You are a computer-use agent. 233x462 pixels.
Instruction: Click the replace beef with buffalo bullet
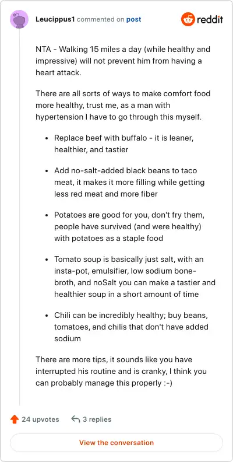coord(123,143)
